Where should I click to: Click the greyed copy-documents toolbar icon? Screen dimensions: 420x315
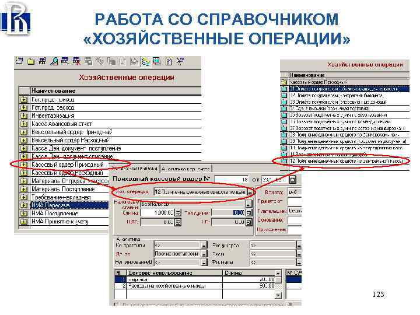click(x=111, y=62)
